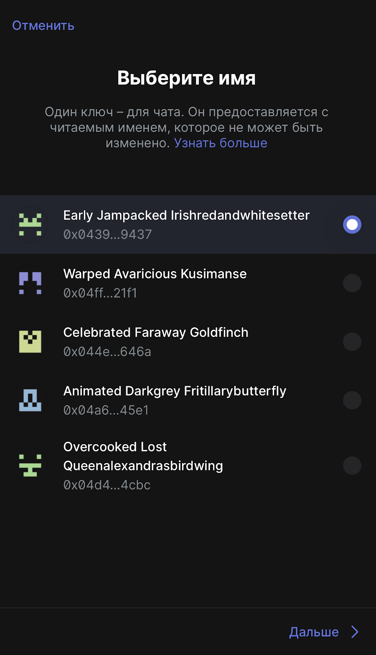Viewport: 376px width, 655px height.
Task: Click the green identicon for Early Jampacked Irishredandwhitesetter
Action: pyautogui.click(x=30, y=225)
